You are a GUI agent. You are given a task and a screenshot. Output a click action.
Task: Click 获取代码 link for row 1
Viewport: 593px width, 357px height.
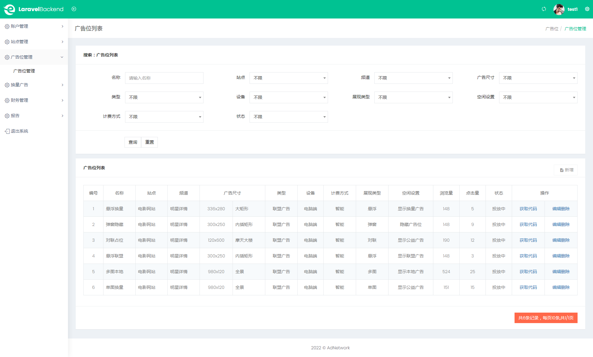[x=528, y=209]
